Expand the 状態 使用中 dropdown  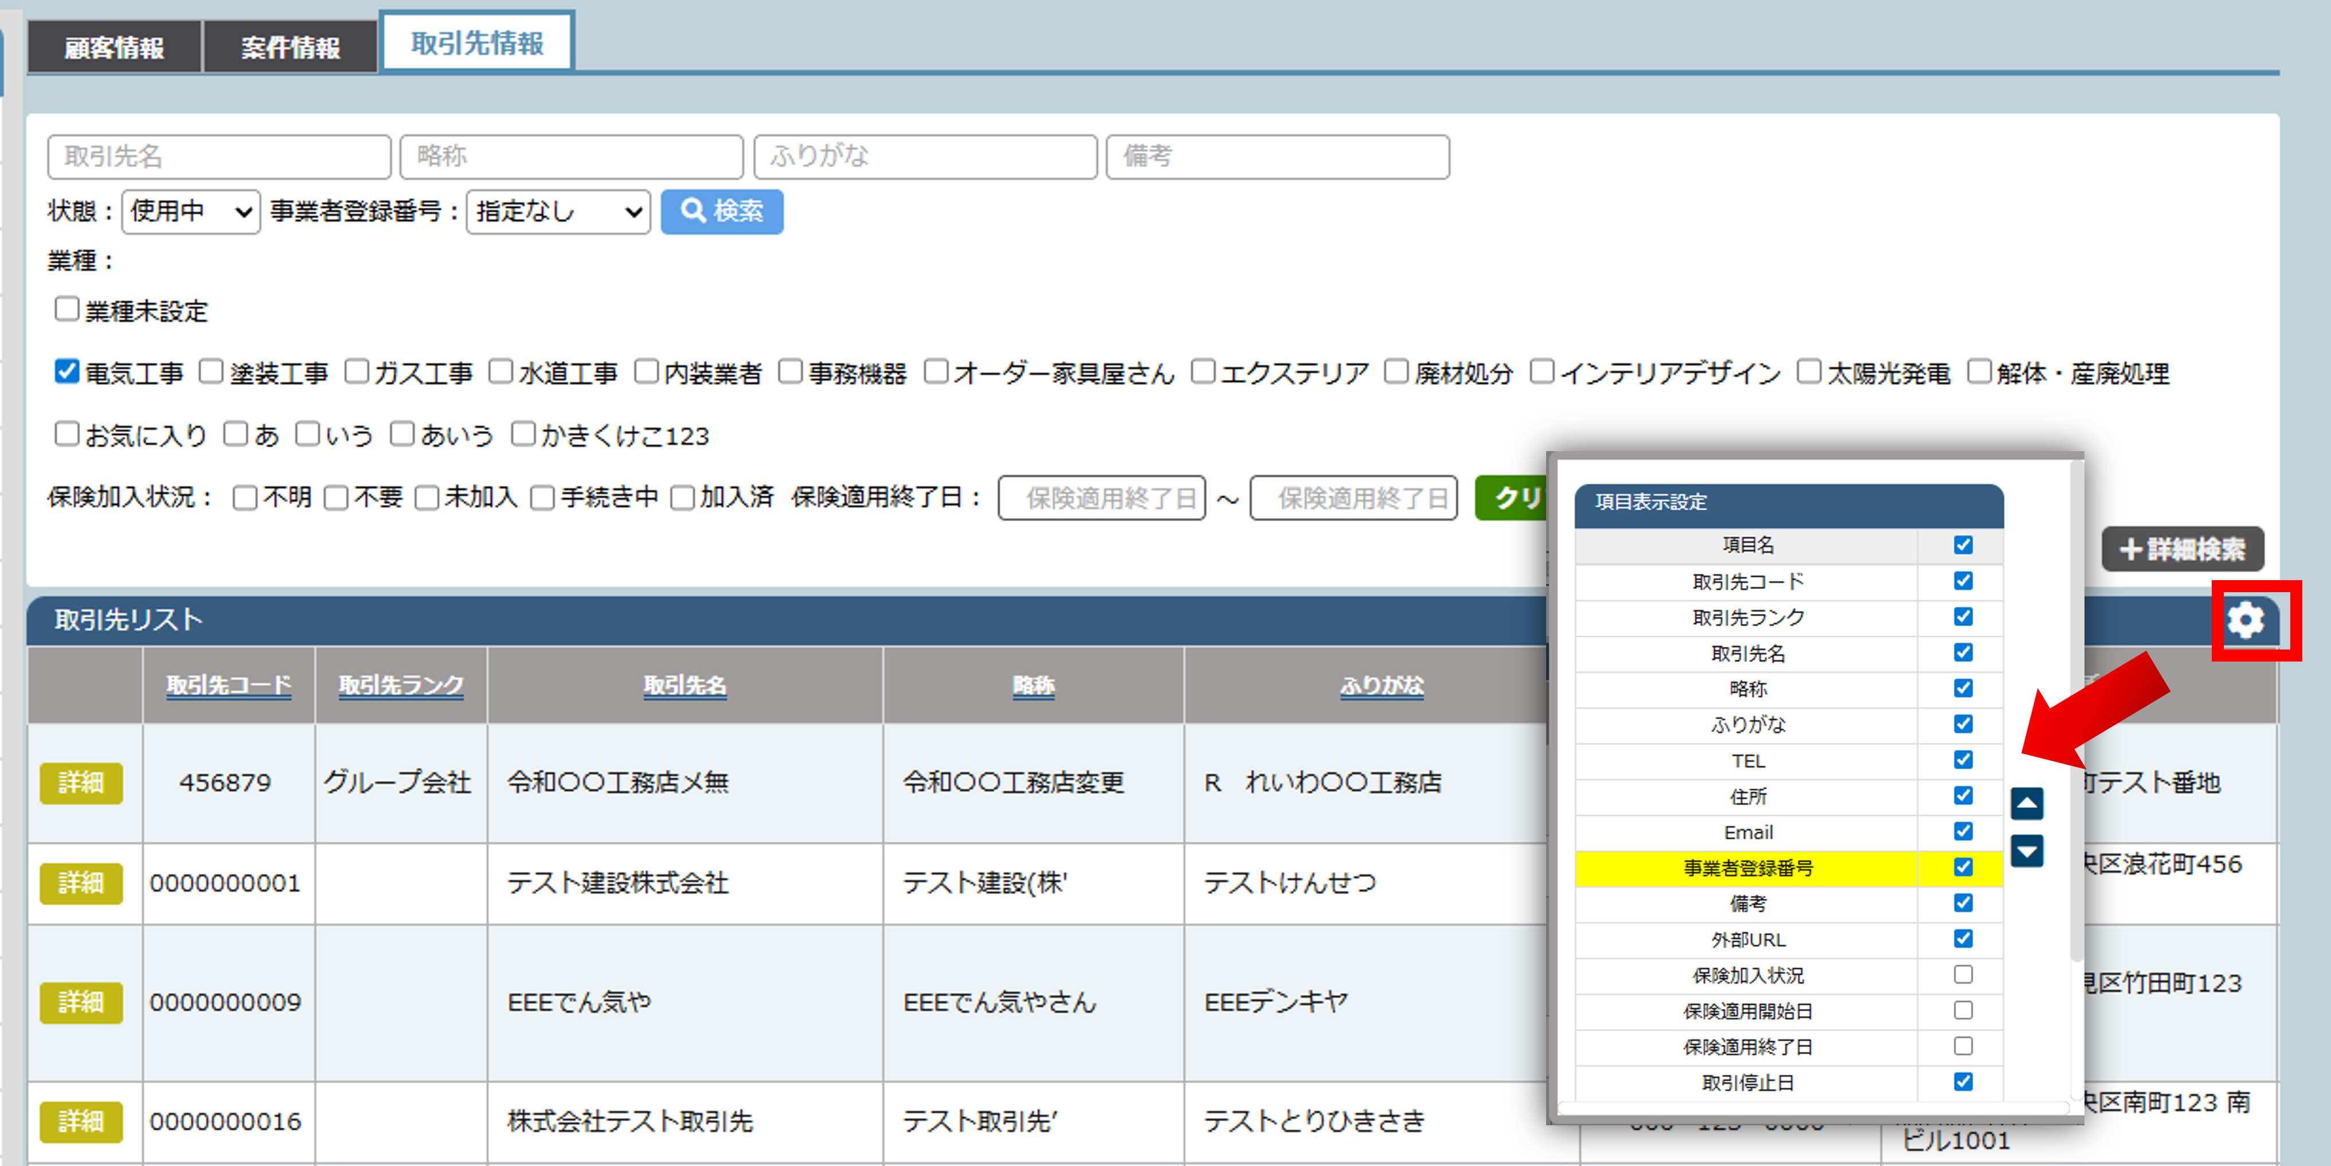pos(191,212)
